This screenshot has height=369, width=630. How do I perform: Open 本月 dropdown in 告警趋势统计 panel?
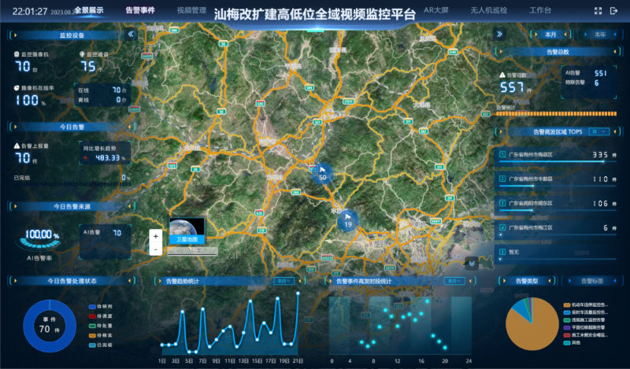pyautogui.click(x=283, y=280)
